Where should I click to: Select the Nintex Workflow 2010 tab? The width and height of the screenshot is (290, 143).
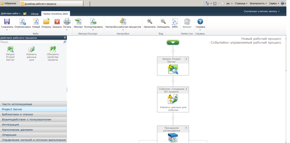tap(55, 14)
